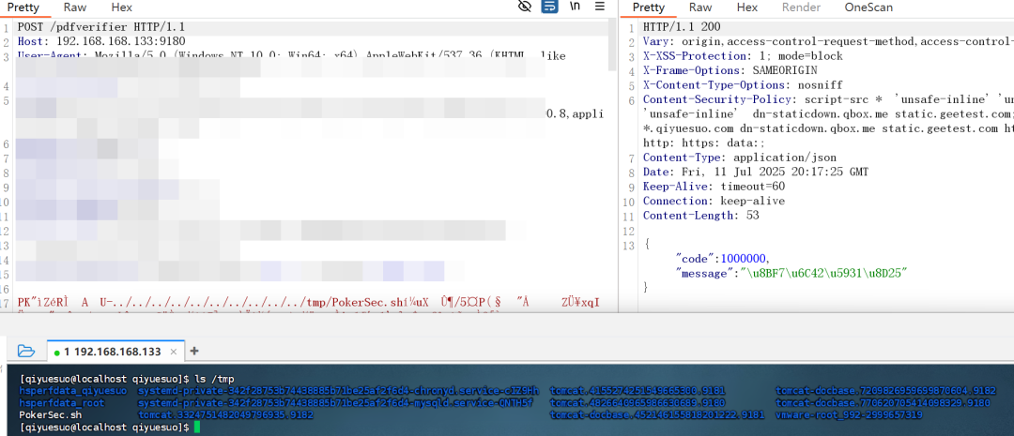The image size is (1014, 436).
Task: Close the 192.168.168.133 session tab
Action: [174, 352]
